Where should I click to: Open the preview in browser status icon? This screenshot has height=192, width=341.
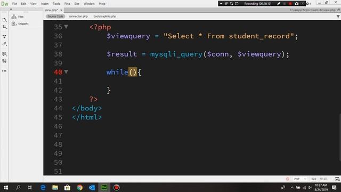[x=337, y=179]
